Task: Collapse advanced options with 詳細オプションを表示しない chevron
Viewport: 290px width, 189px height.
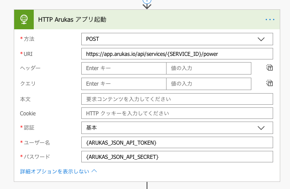Action: 94,171
